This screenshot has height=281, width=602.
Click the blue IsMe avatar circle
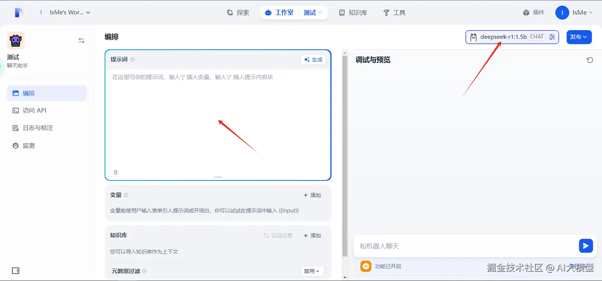[x=562, y=12]
